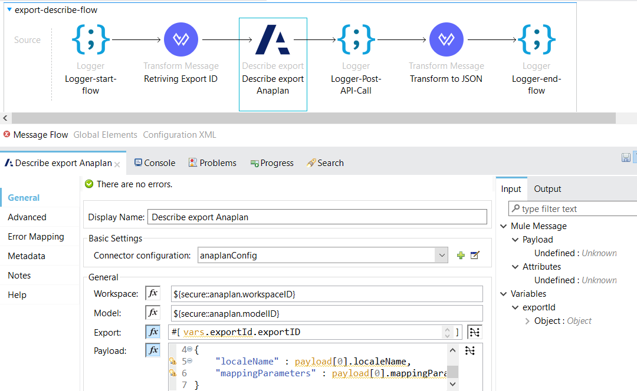Toggle expression mode fx for Model

point(153,313)
